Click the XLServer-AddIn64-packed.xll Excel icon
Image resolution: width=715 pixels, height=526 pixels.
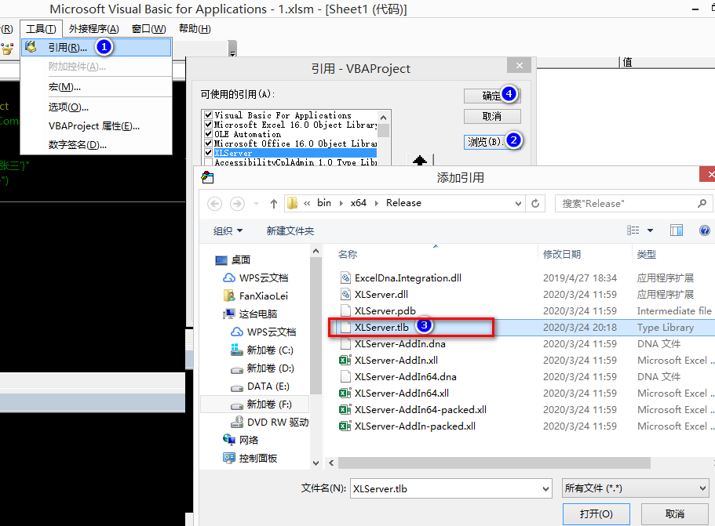(x=345, y=409)
